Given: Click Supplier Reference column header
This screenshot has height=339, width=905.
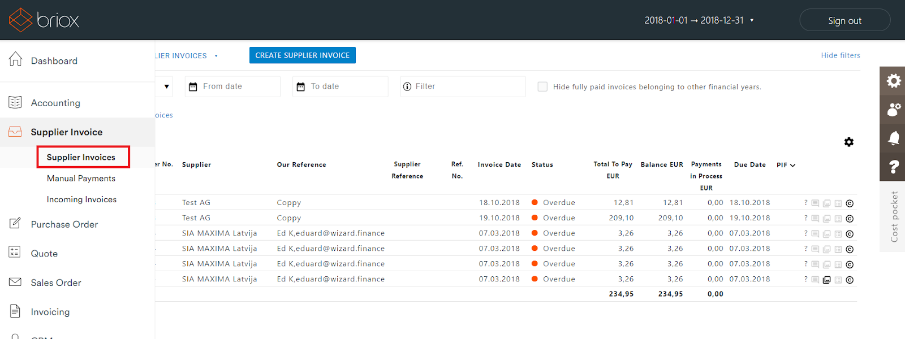Looking at the screenshot, I should [x=407, y=170].
